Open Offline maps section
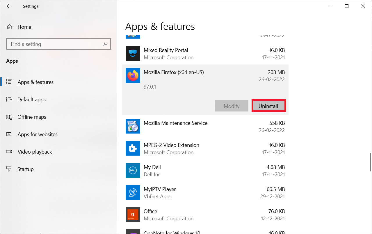 (x=32, y=117)
